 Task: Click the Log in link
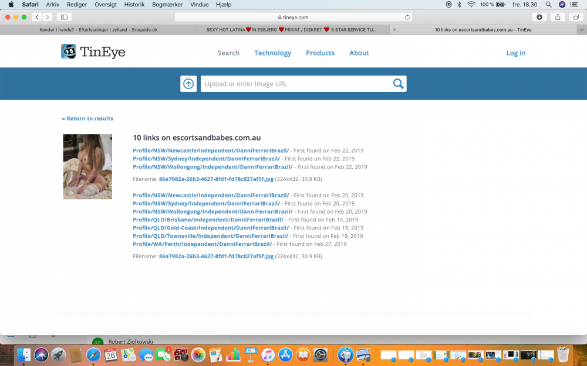pos(516,53)
